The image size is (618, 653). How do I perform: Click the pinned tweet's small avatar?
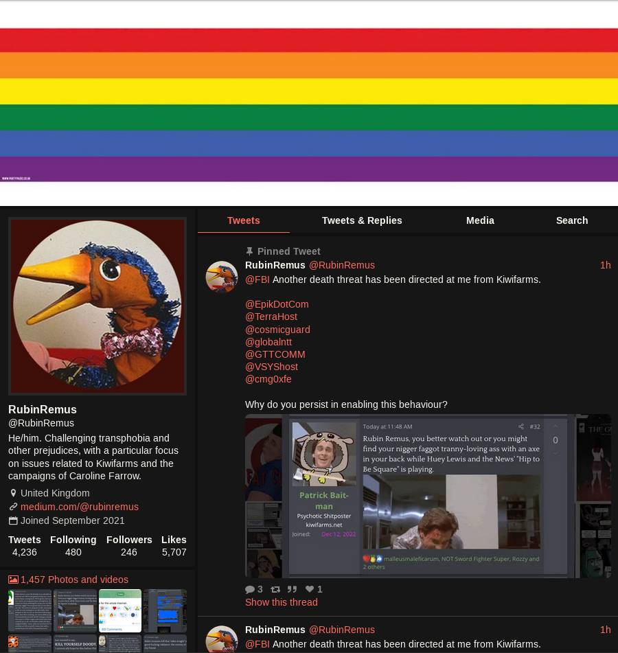222,277
